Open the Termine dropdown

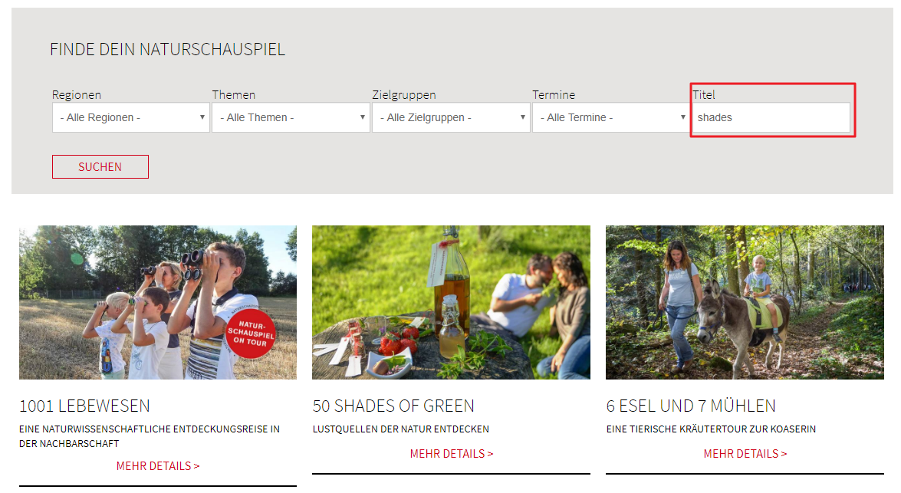[611, 117]
